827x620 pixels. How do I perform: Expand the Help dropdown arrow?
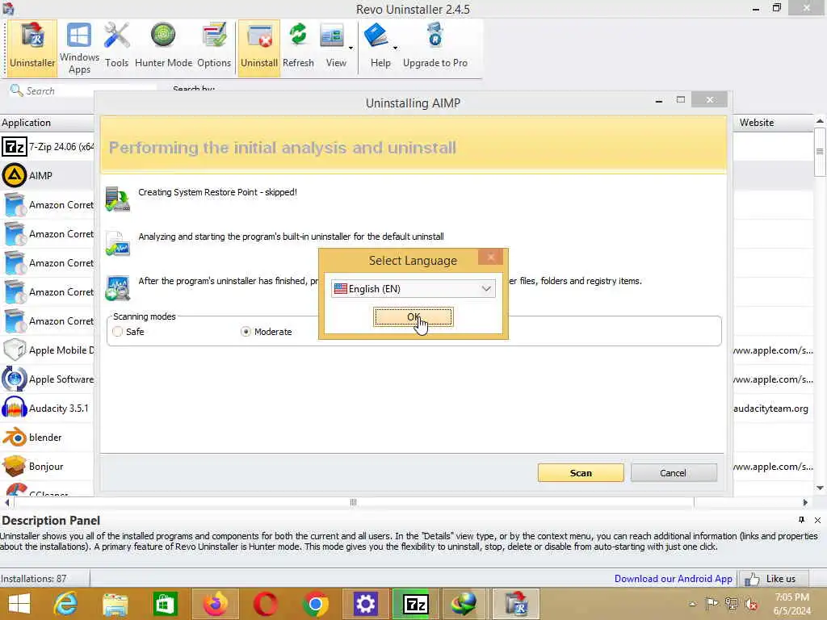[395, 48]
